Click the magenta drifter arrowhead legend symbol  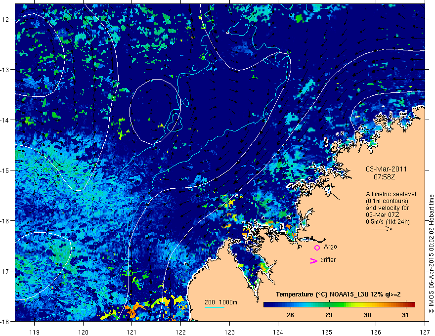tap(313, 260)
